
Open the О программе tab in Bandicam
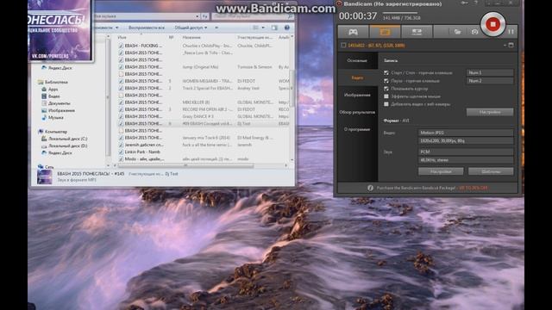(357, 129)
